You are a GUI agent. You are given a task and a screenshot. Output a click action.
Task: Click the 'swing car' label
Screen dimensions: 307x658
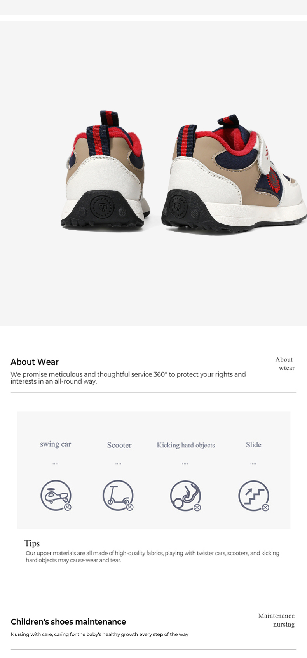[56, 444]
